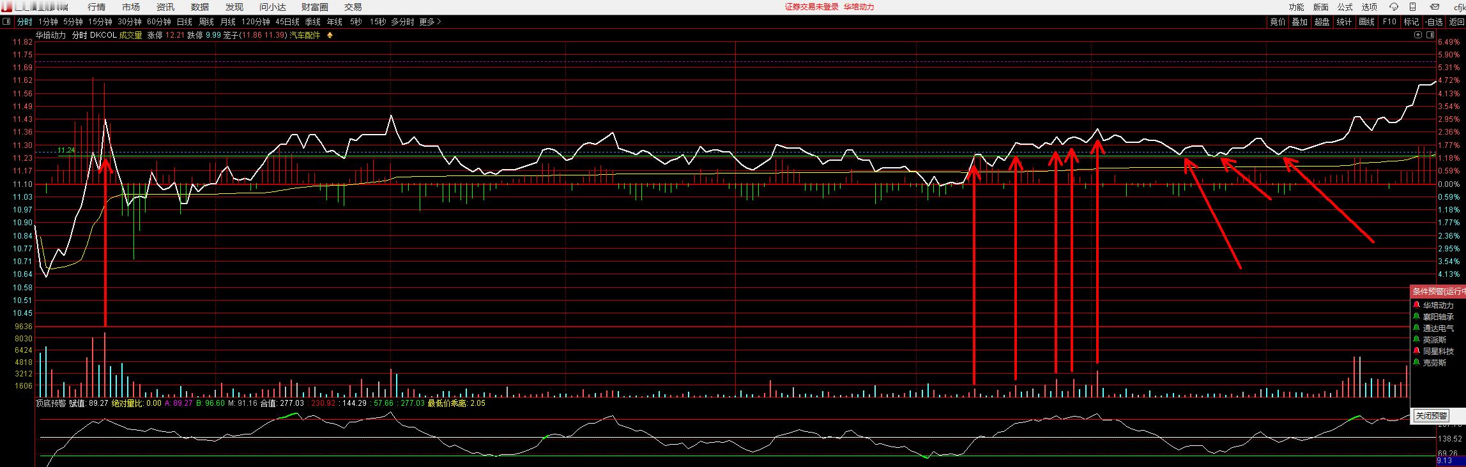Open the 问小达 menu
This screenshot has height=467, width=1466.
[273, 7]
